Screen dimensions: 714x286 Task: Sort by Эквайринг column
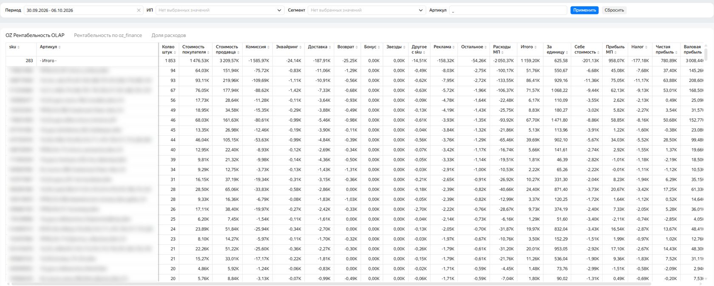[300, 47]
